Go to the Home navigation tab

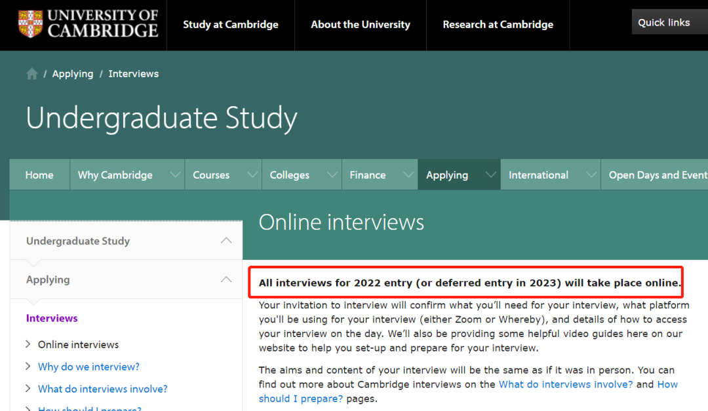tap(39, 175)
